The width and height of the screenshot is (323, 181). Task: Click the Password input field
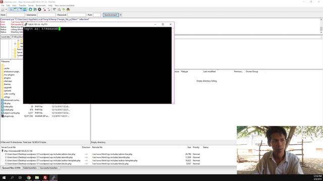[77, 15]
